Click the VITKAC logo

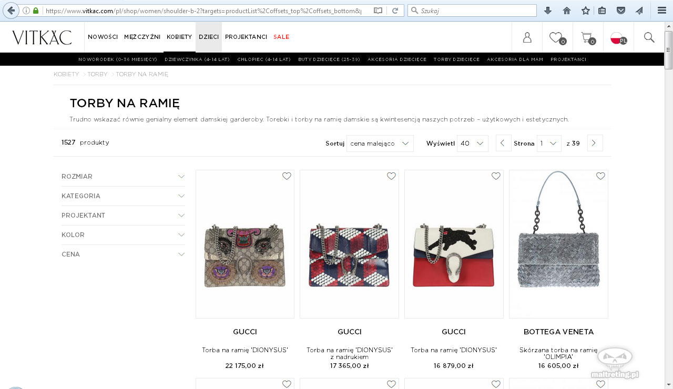pyautogui.click(x=42, y=37)
